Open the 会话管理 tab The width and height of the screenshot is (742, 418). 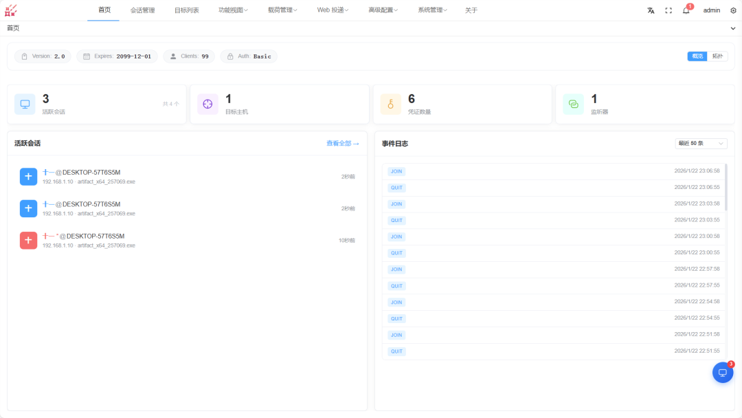coord(142,10)
